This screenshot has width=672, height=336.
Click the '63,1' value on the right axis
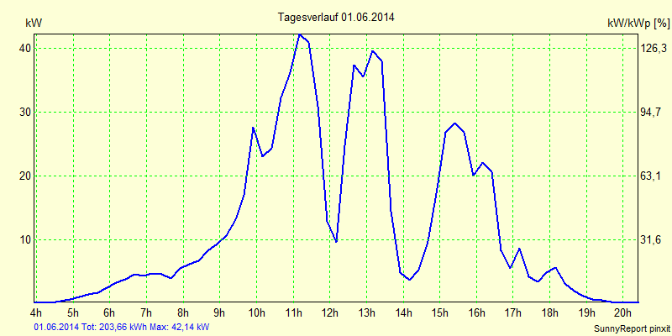click(650, 176)
